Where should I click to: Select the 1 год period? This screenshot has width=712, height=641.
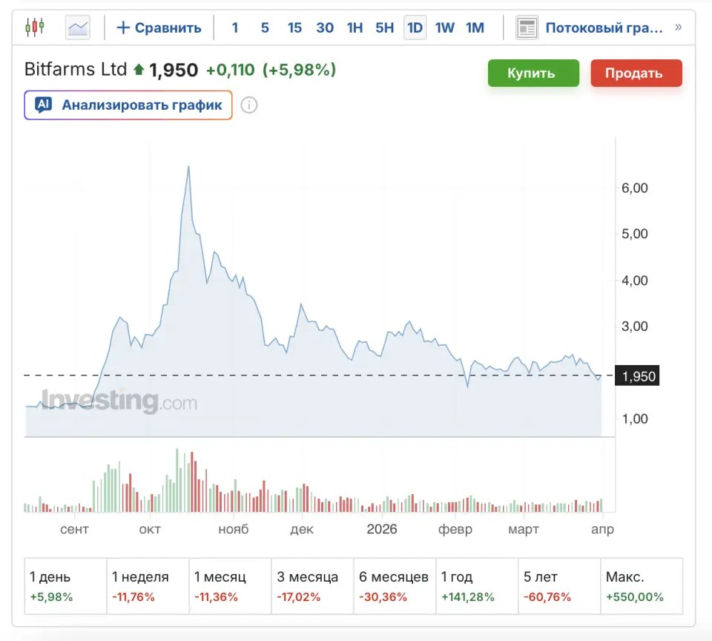(x=477, y=586)
